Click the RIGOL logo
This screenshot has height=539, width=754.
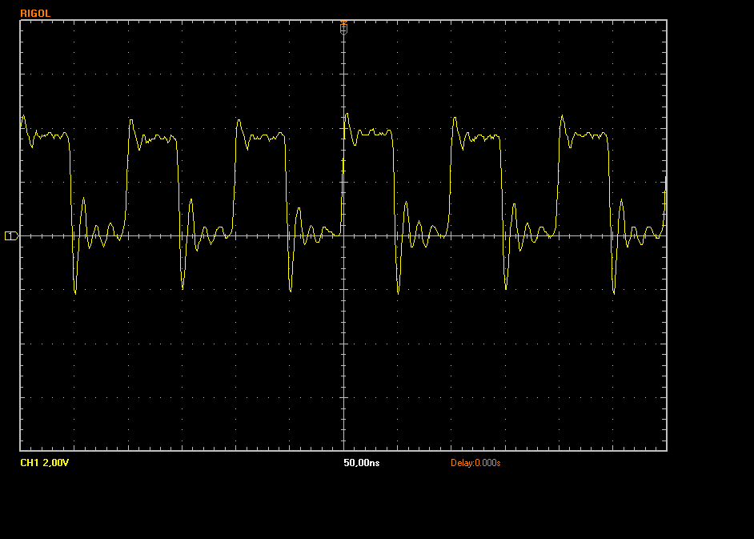pyautogui.click(x=34, y=13)
